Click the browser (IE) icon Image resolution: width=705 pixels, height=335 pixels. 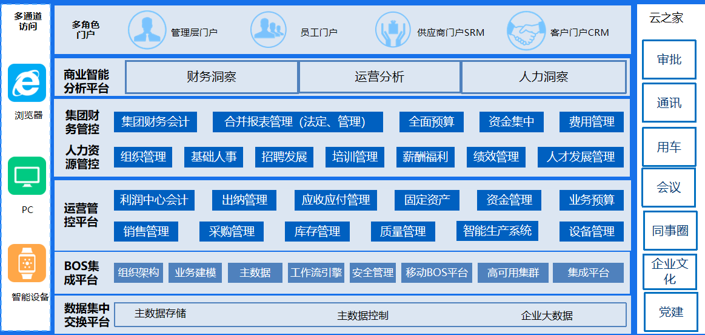tap(27, 83)
